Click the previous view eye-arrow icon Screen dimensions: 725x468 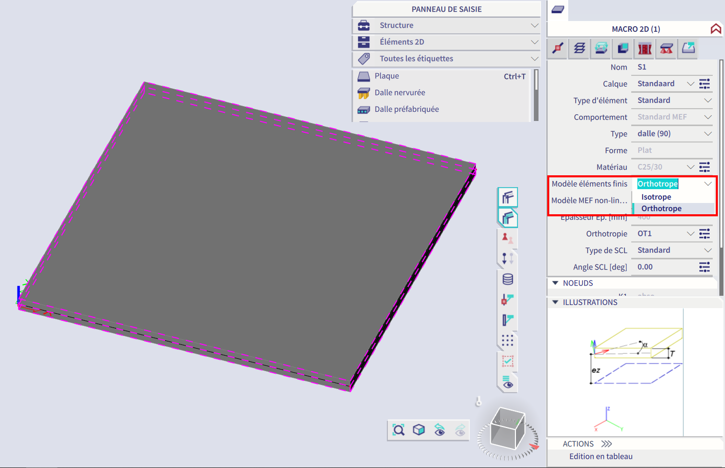click(440, 430)
